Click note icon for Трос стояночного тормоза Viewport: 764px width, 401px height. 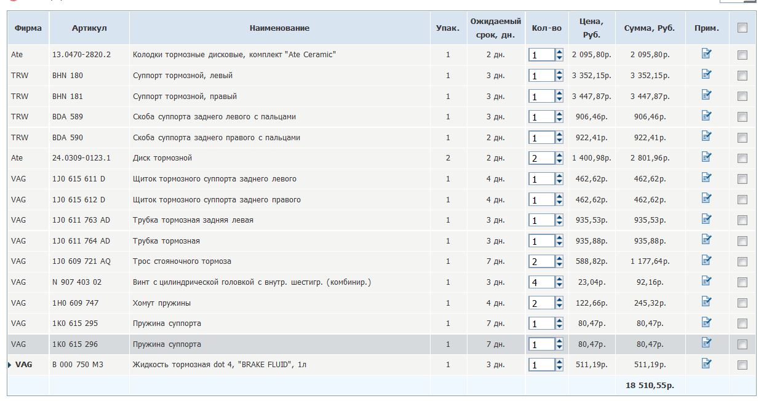(x=706, y=261)
